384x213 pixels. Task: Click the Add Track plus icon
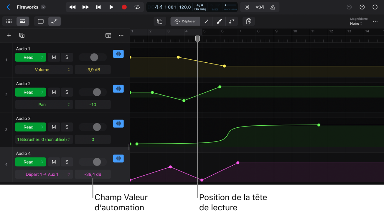point(9,35)
